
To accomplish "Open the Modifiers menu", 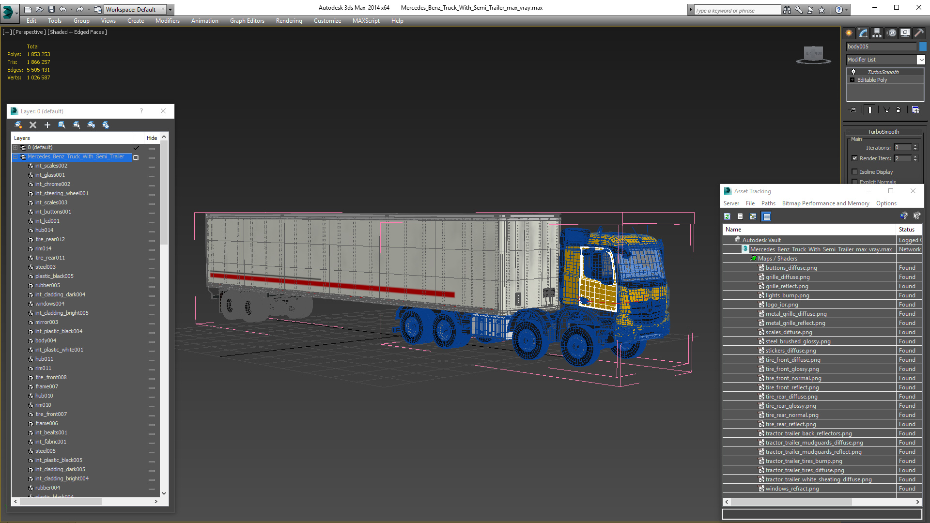I will pyautogui.click(x=168, y=21).
